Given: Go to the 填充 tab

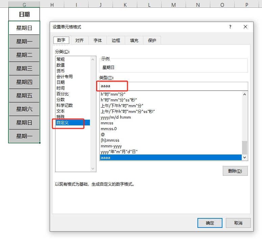Looking at the screenshot, I should coord(134,40).
